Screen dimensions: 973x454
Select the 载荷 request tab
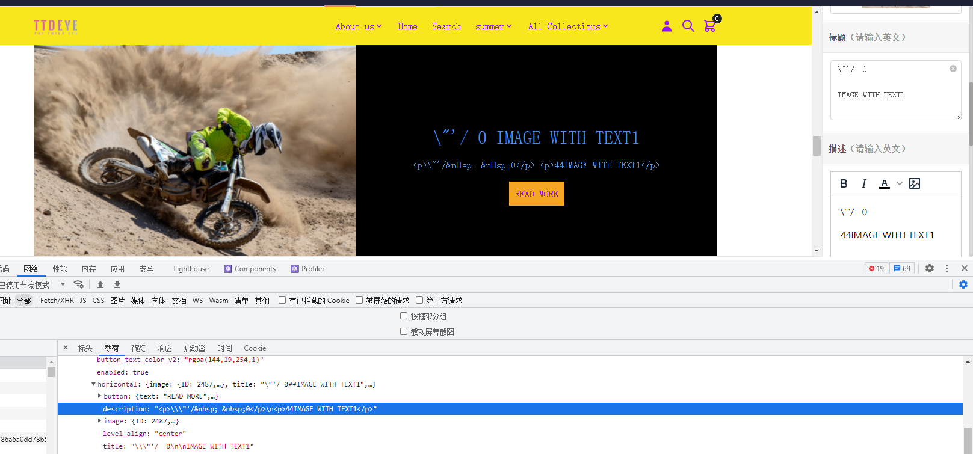pos(111,348)
